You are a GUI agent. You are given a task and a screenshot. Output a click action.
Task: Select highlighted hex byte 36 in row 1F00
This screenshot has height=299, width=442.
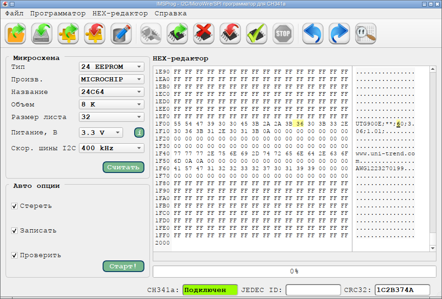coord(300,124)
